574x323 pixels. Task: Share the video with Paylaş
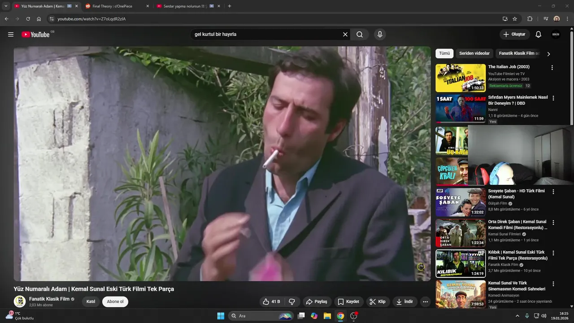317,301
